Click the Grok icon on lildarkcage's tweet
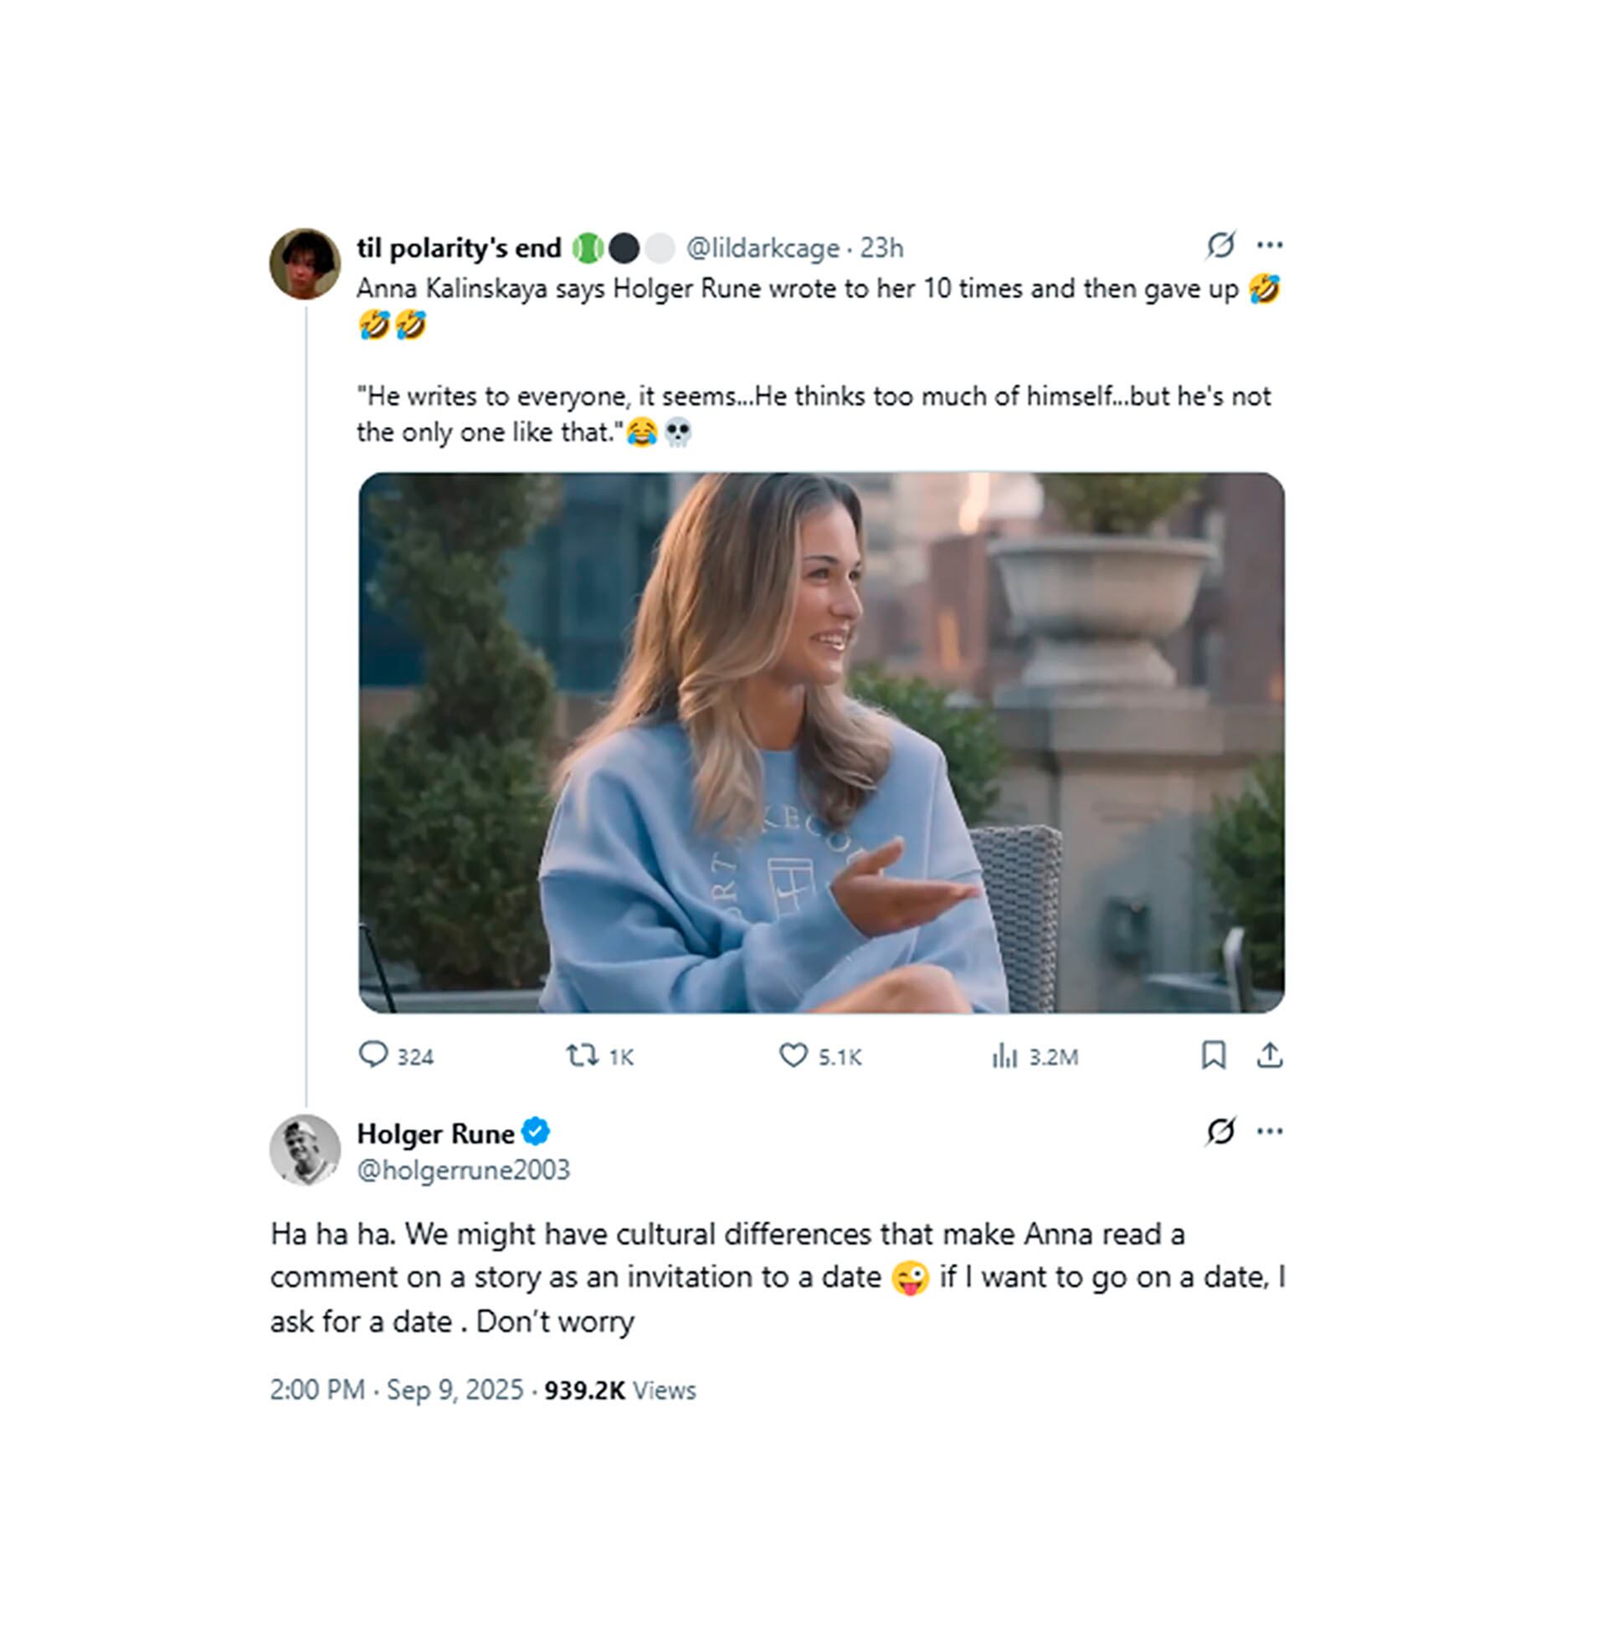1607x1625 pixels. 1220,245
